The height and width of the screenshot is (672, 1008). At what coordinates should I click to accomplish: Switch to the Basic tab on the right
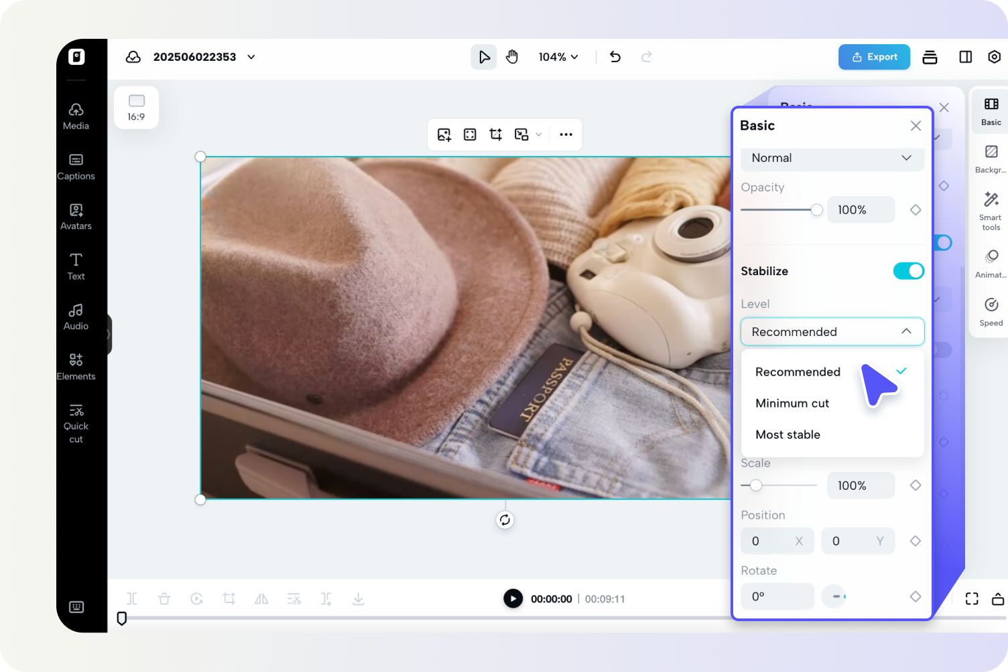990,111
